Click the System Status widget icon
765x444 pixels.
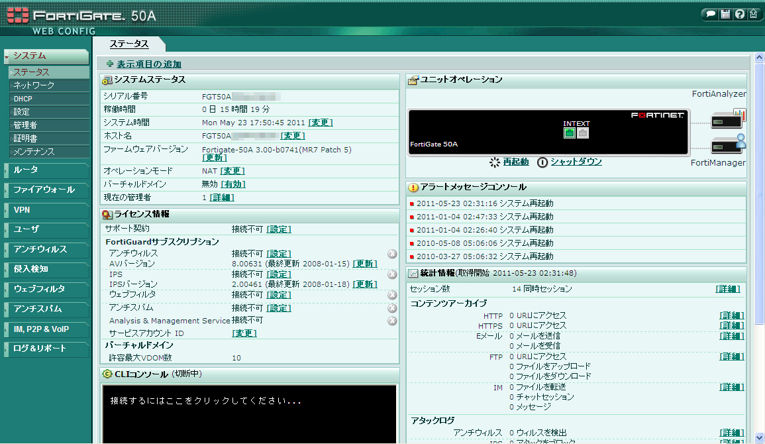107,80
